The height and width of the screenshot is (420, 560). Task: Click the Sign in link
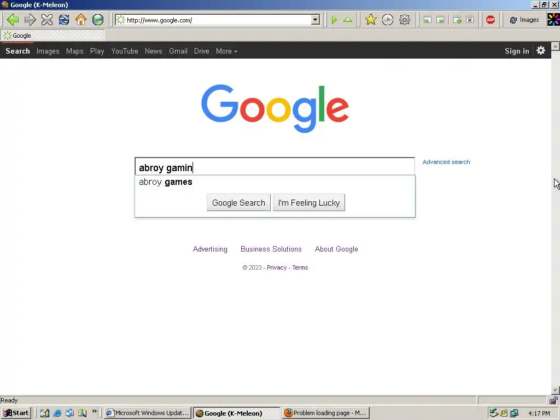pyautogui.click(x=517, y=51)
